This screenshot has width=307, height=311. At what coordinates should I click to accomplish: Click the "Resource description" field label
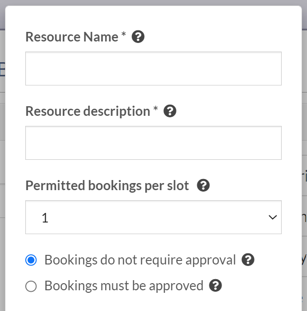click(87, 111)
